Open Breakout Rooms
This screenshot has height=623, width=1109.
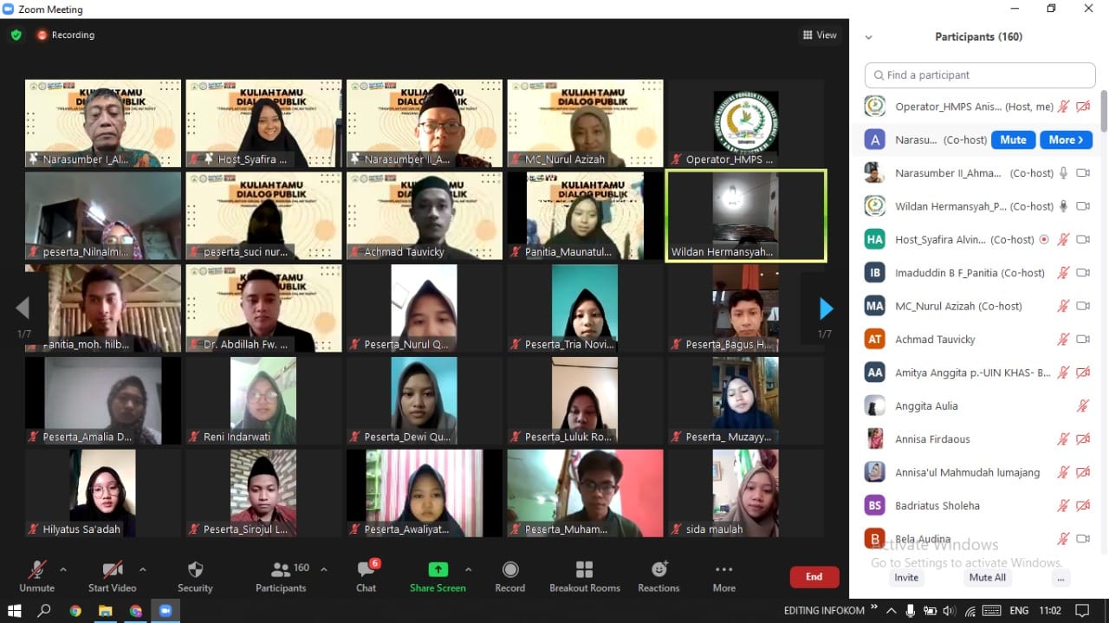[585, 577]
